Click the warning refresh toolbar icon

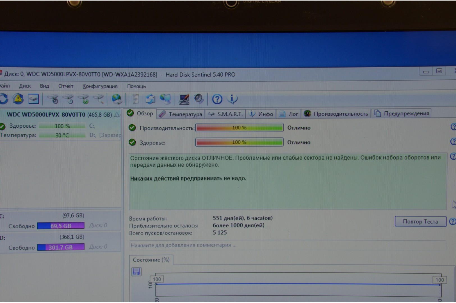pyautogui.click(x=18, y=99)
